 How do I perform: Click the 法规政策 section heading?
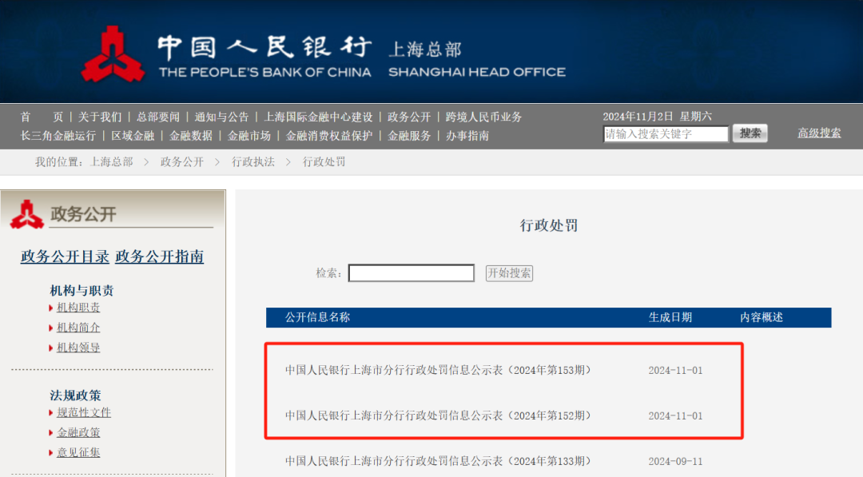tap(75, 396)
